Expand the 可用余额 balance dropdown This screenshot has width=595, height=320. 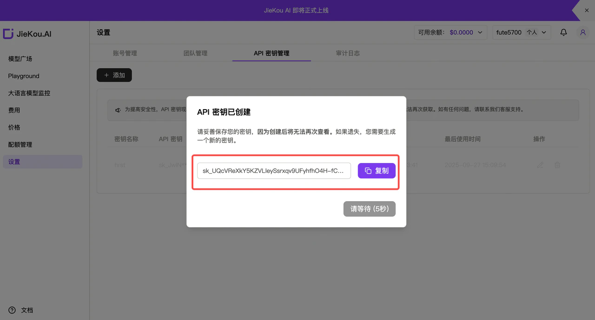pos(450,33)
